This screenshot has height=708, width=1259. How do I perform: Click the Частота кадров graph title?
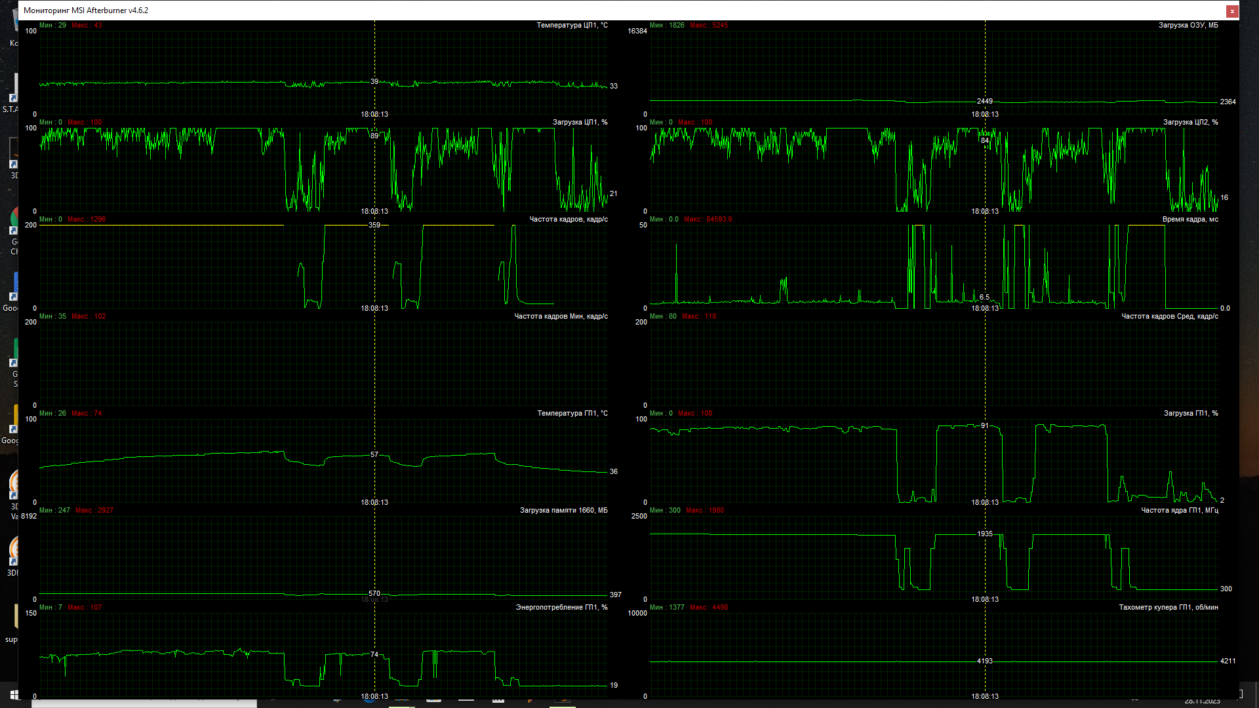568,220
